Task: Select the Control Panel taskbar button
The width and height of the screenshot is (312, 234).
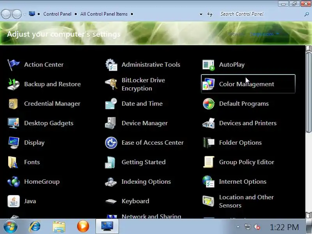Action: [x=107, y=227]
